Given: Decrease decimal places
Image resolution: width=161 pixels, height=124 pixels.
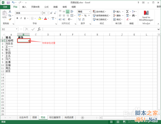Looking at the screenshot, I should tap(83, 19).
